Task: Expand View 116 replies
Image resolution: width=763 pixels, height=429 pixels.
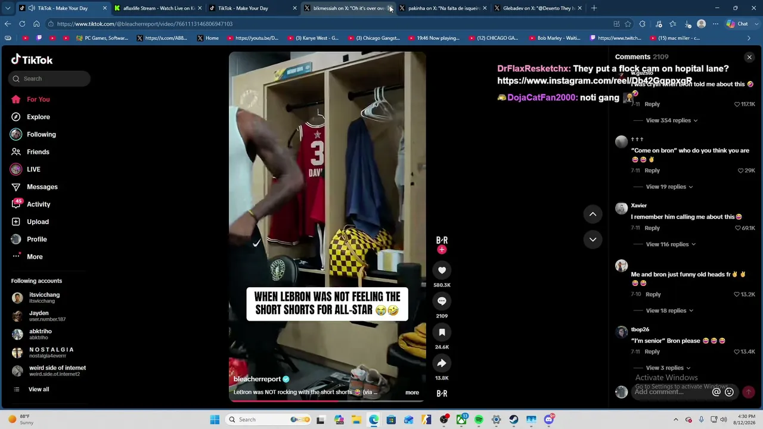Action: tap(671, 244)
